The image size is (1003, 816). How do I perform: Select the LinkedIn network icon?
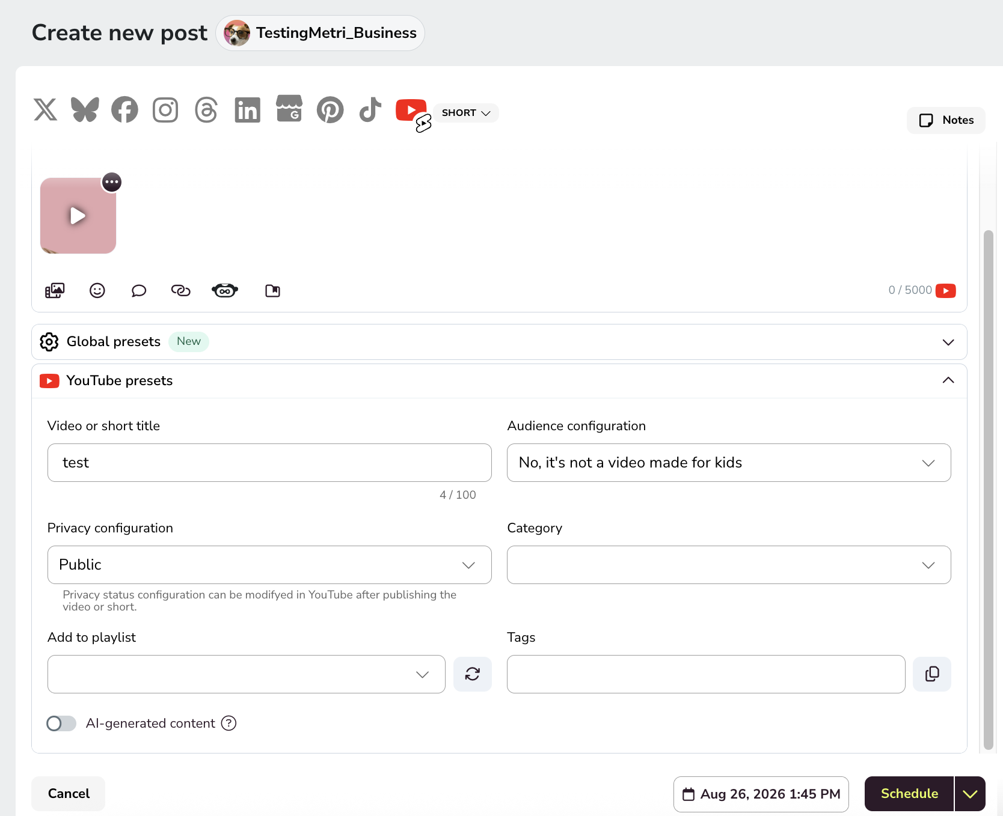[247, 110]
